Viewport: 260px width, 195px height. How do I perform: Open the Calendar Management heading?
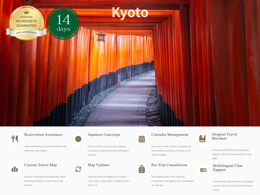(170, 135)
